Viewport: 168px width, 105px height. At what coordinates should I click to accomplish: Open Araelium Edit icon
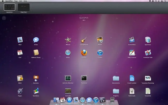pos(148,53)
